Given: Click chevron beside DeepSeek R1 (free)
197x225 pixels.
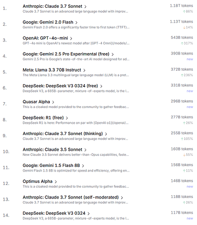Looking at the screenshot, I should tap(67, 118).
